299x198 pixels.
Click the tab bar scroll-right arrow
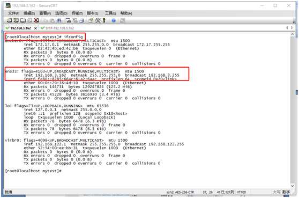(292, 28)
